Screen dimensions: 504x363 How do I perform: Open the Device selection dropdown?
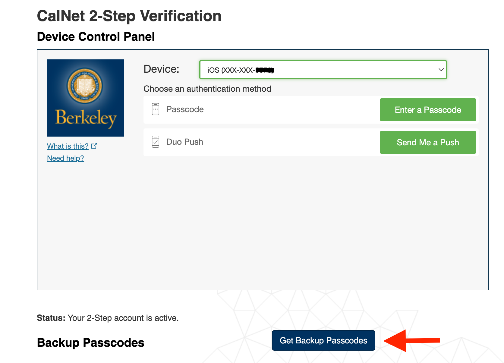click(x=323, y=70)
